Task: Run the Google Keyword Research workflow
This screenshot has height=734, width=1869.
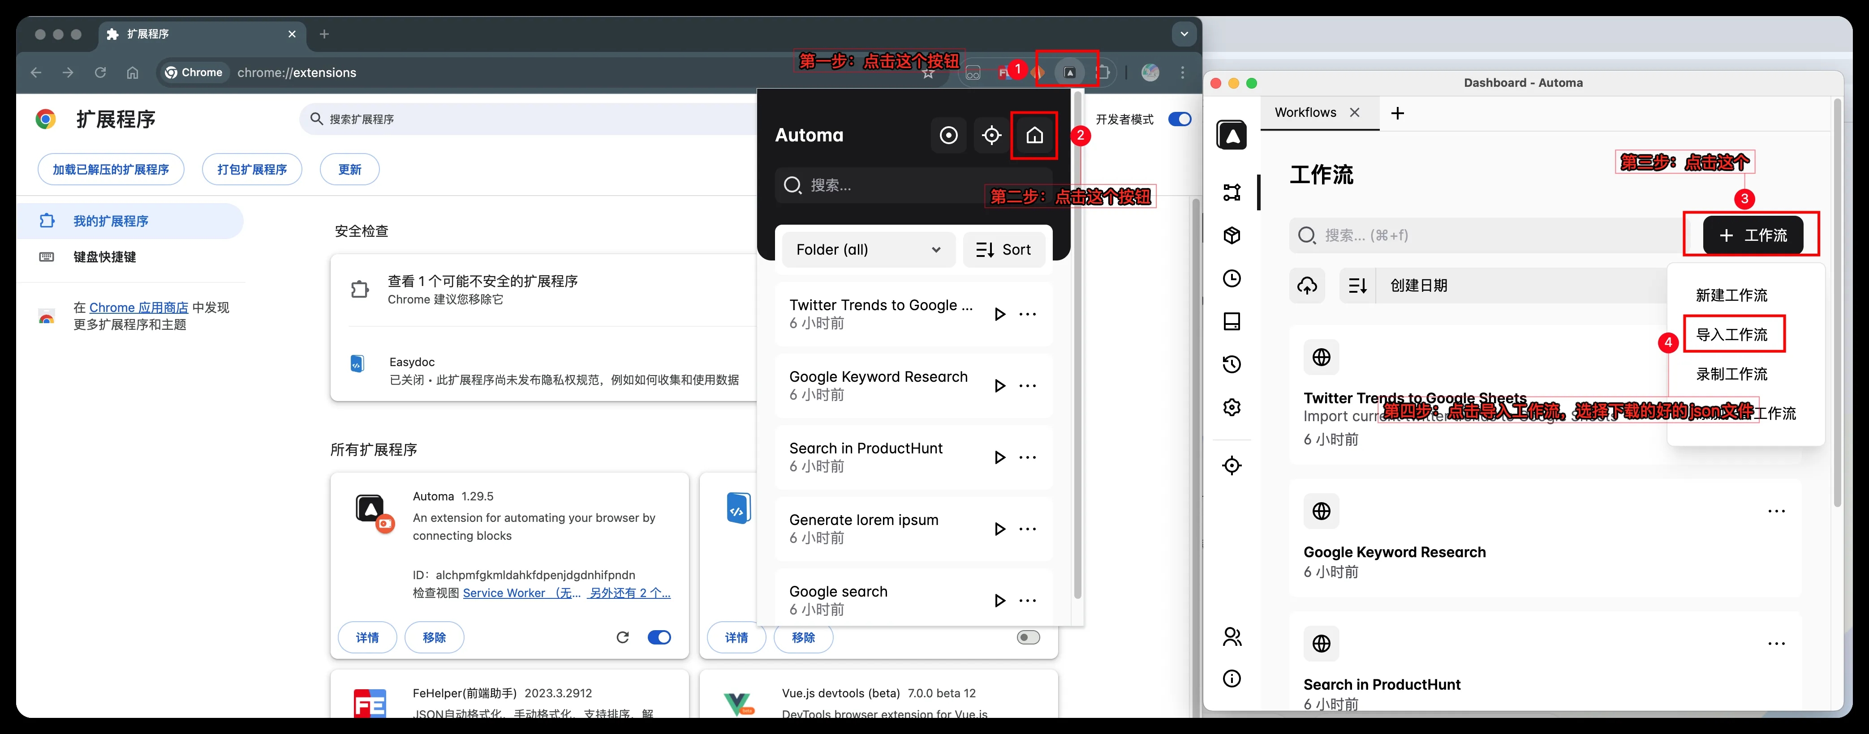Action: [x=999, y=385]
